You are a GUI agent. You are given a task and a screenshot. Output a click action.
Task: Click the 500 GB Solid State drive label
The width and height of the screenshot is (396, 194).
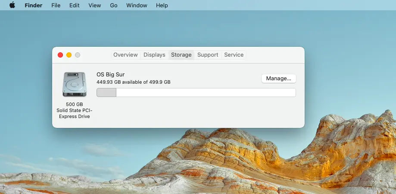point(75,110)
